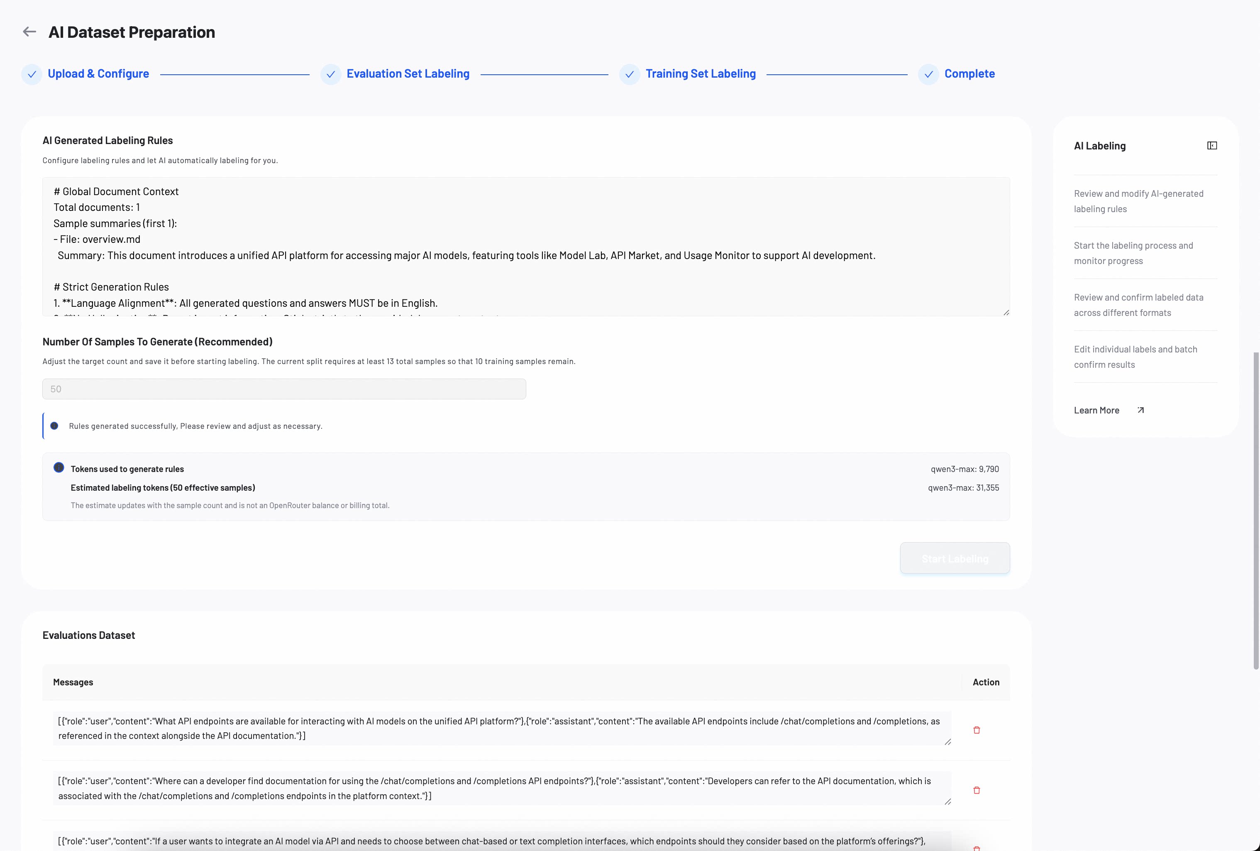Click the second evaluation message text box
The width and height of the screenshot is (1260, 851).
pyautogui.click(x=502, y=788)
